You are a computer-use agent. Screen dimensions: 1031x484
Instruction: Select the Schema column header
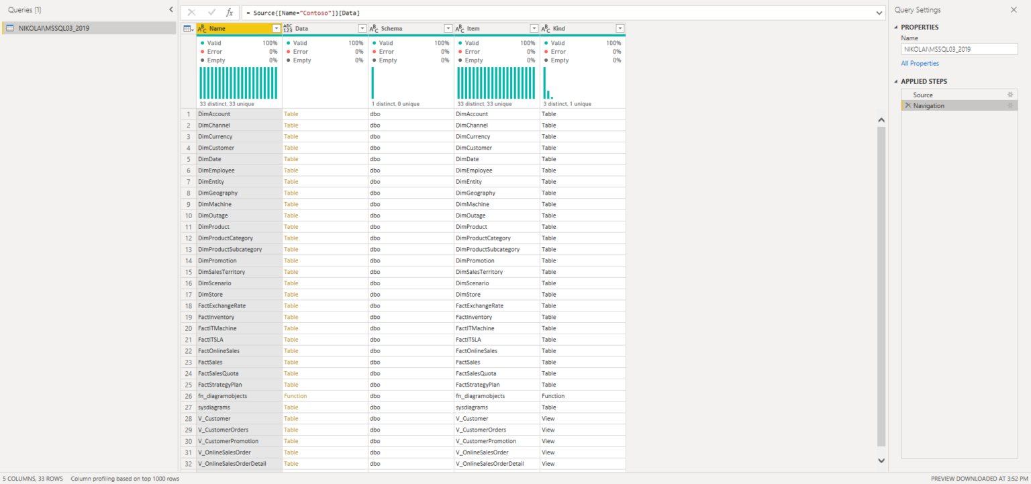point(411,29)
